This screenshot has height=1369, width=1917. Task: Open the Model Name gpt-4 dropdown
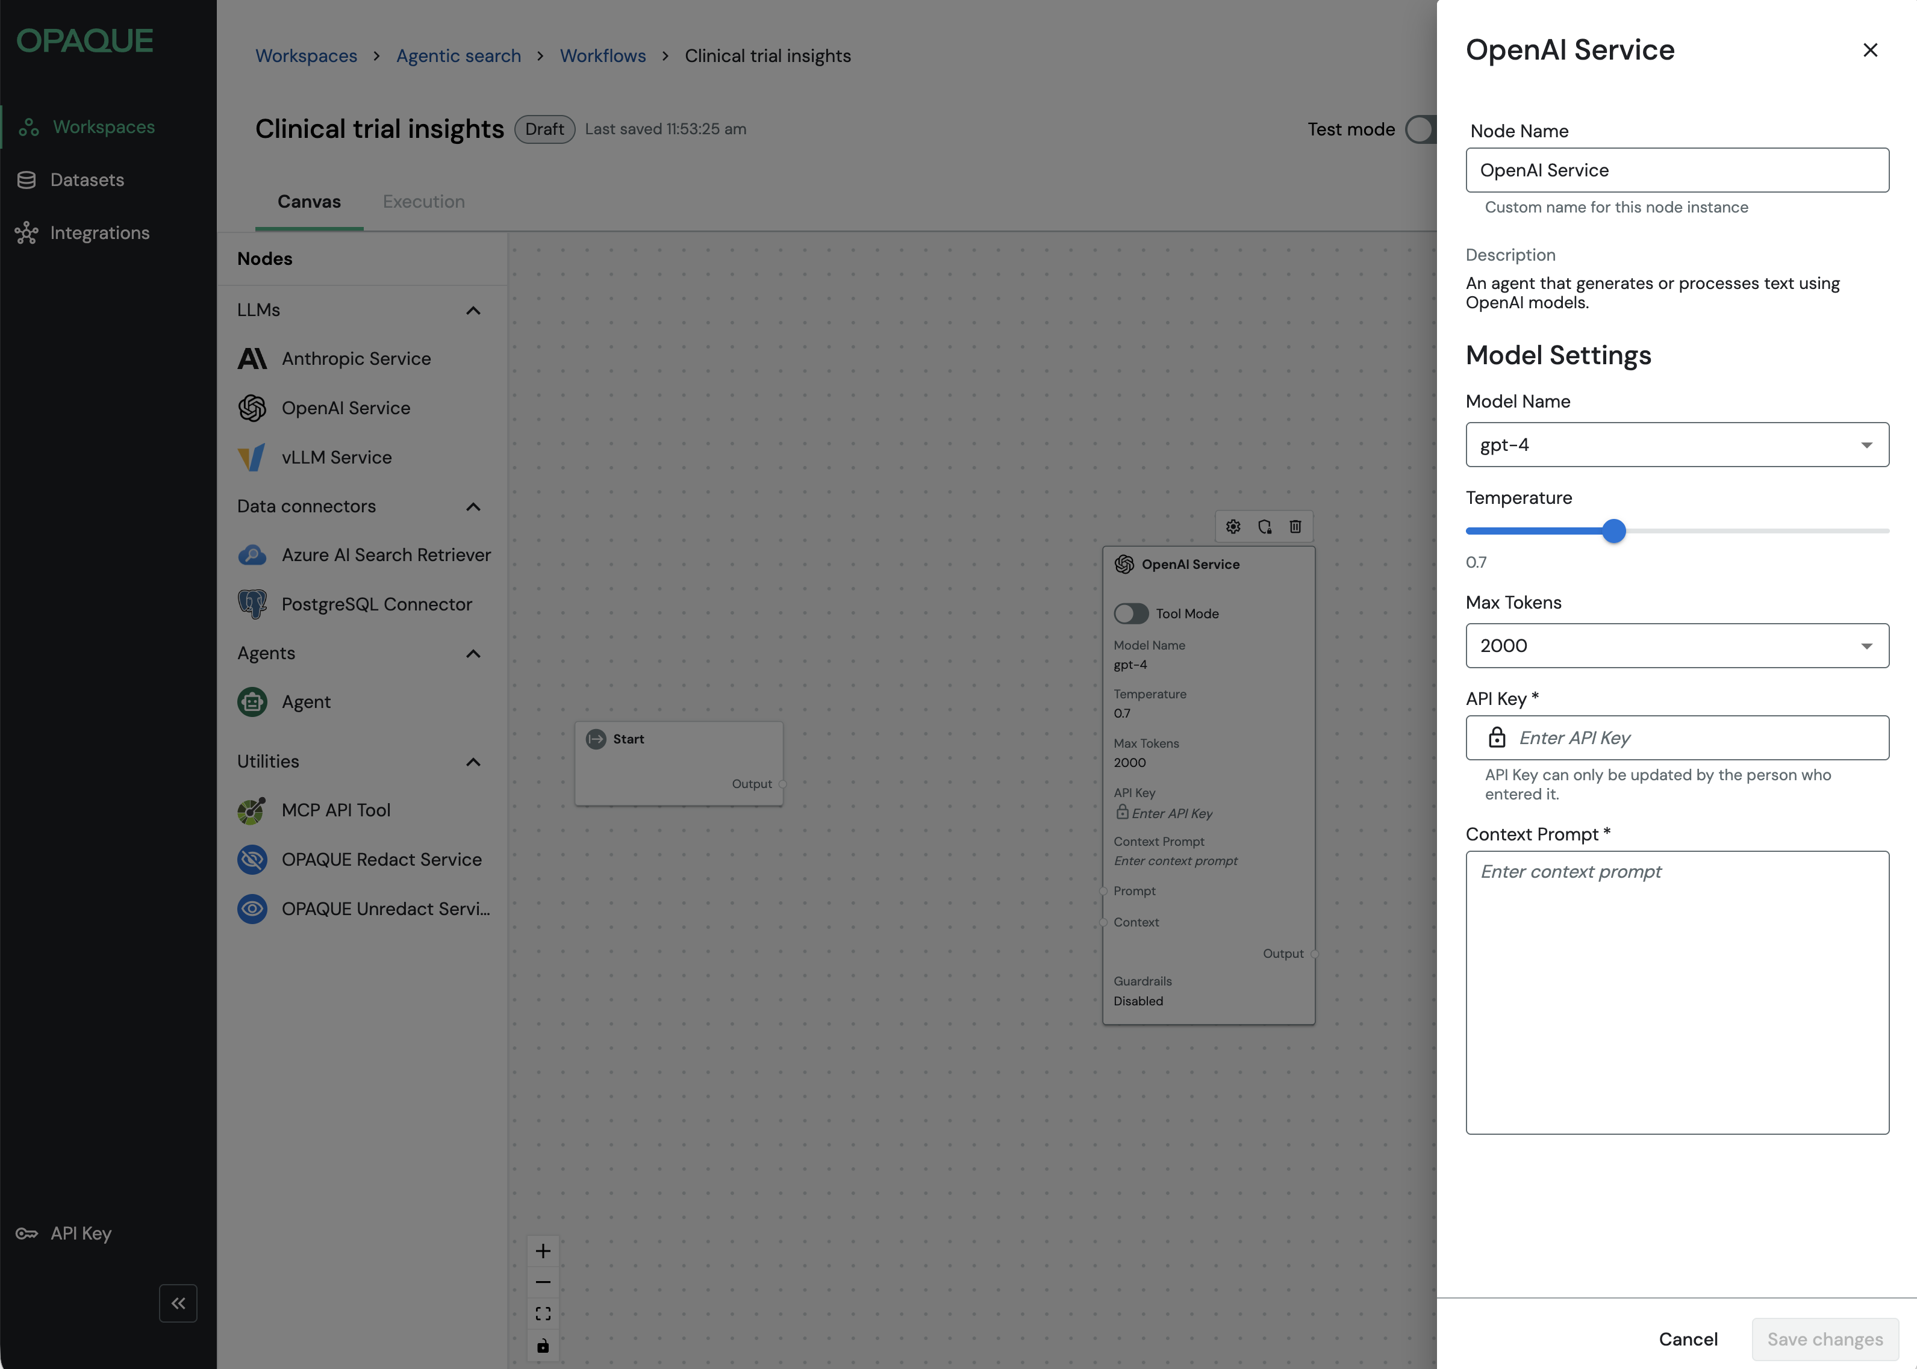tap(1677, 445)
